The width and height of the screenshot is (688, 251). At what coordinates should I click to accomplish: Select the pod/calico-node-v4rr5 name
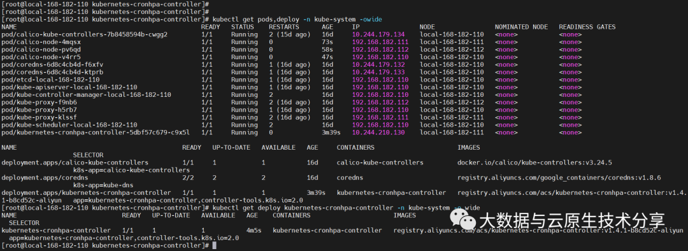coord(41,57)
